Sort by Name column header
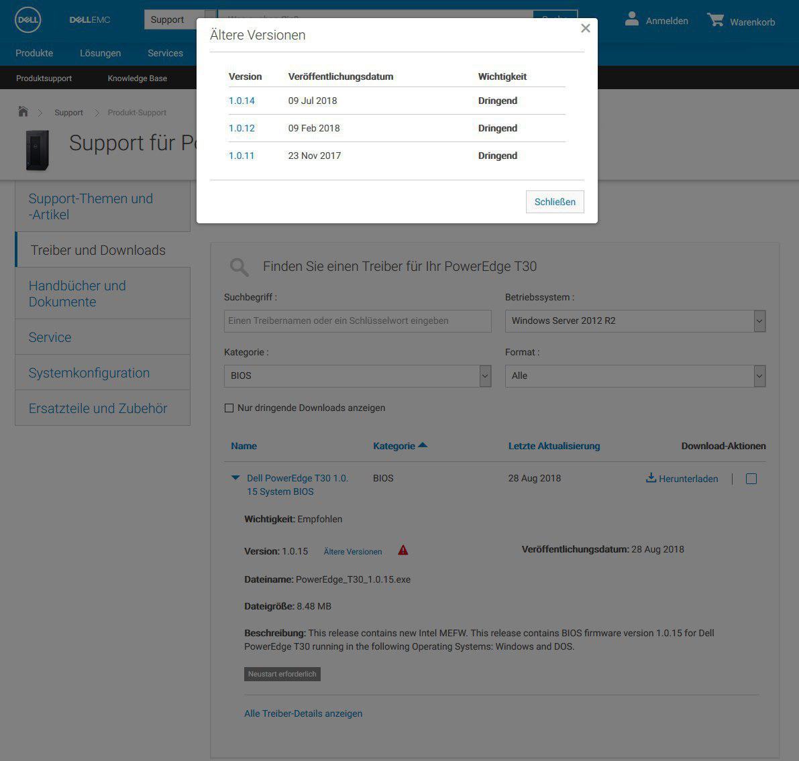Image resolution: width=799 pixels, height=761 pixels. [244, 447]
